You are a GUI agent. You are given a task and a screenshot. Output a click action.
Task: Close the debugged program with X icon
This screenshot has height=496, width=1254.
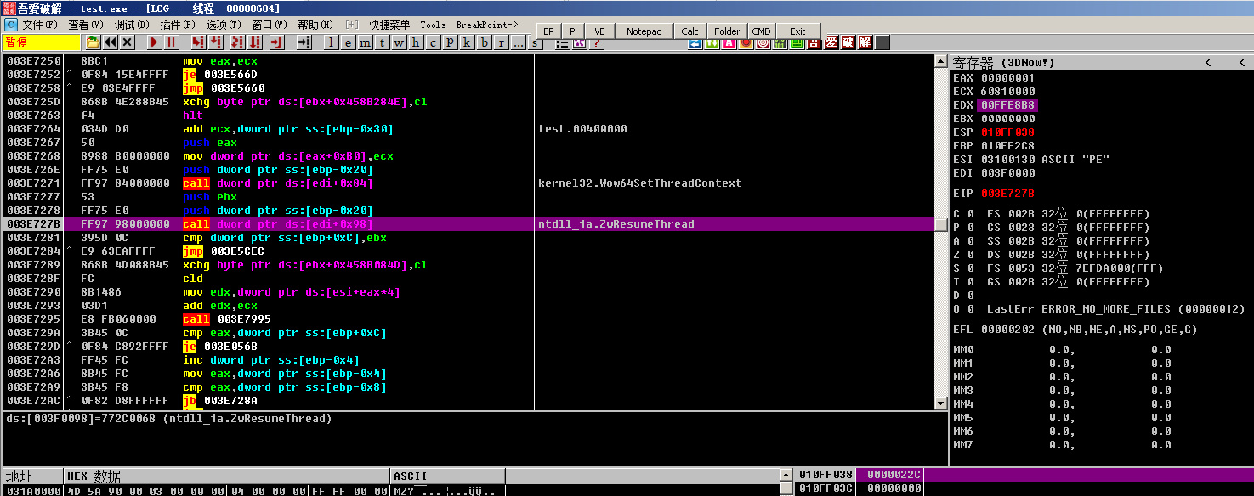pos(127,42)
